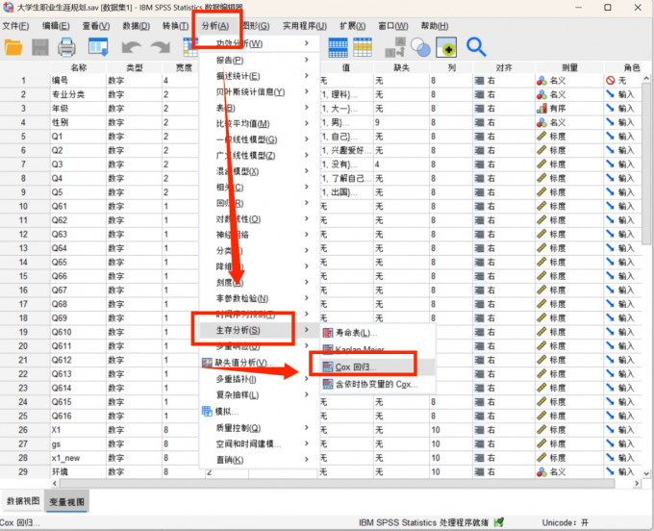Click the open data file folder icon
The height and width of the screenshot is (531, 654).
coord(13,47)
